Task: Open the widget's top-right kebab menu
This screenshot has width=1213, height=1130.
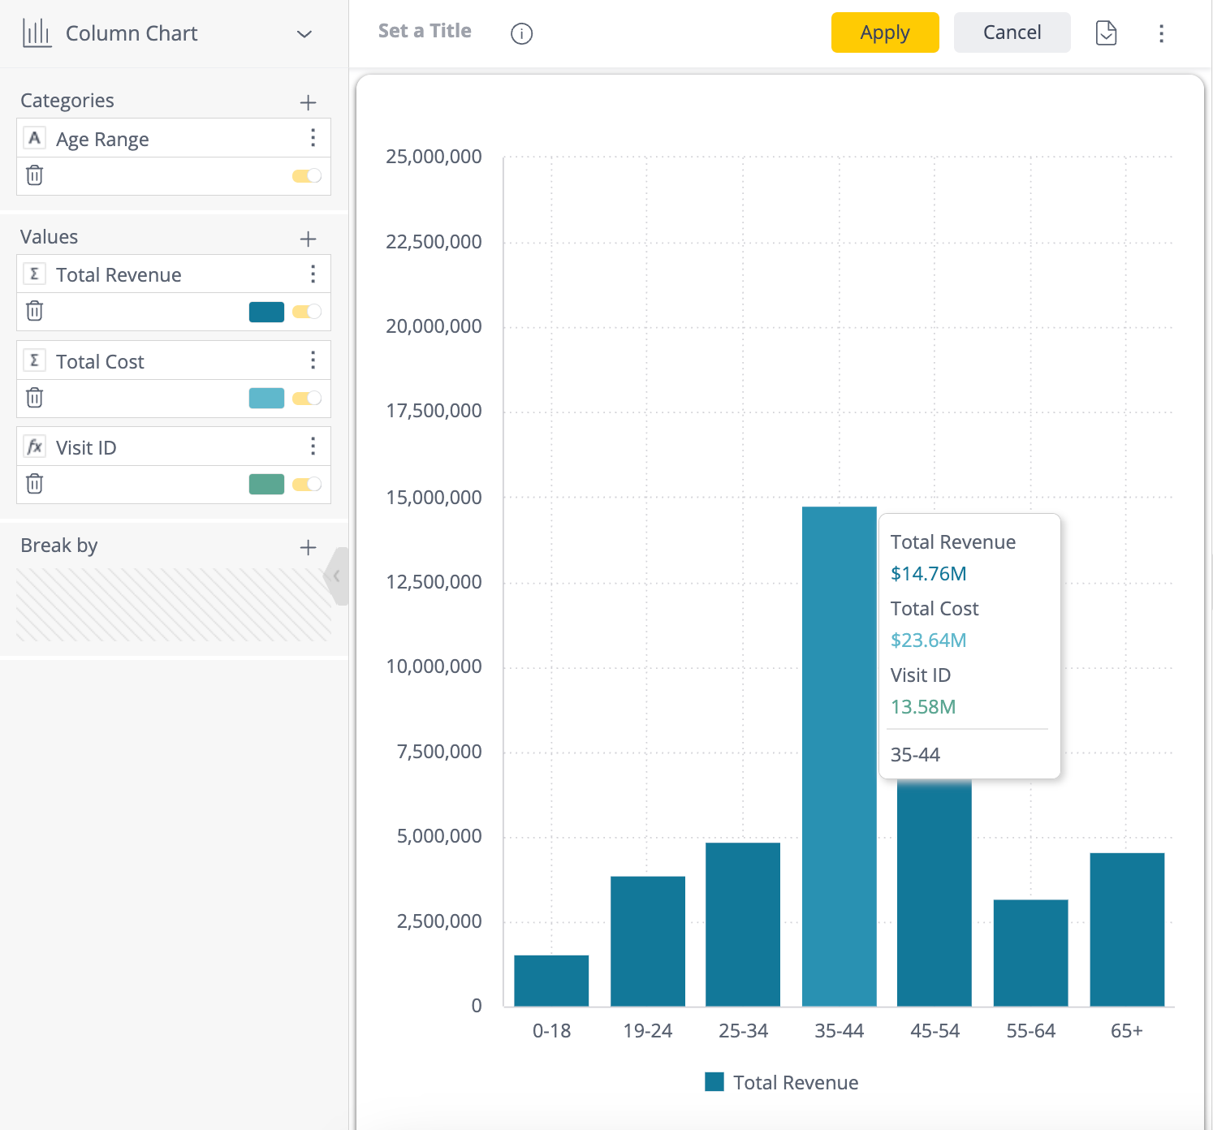Action: 1161,33
